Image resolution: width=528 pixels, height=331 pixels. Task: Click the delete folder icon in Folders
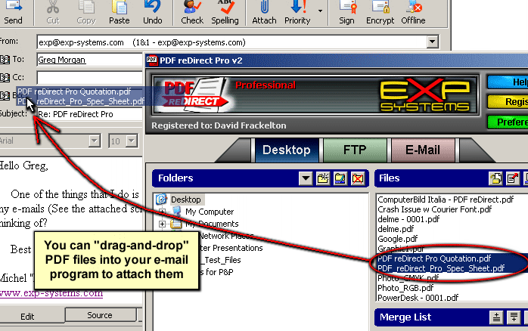[x=358, y=178]
